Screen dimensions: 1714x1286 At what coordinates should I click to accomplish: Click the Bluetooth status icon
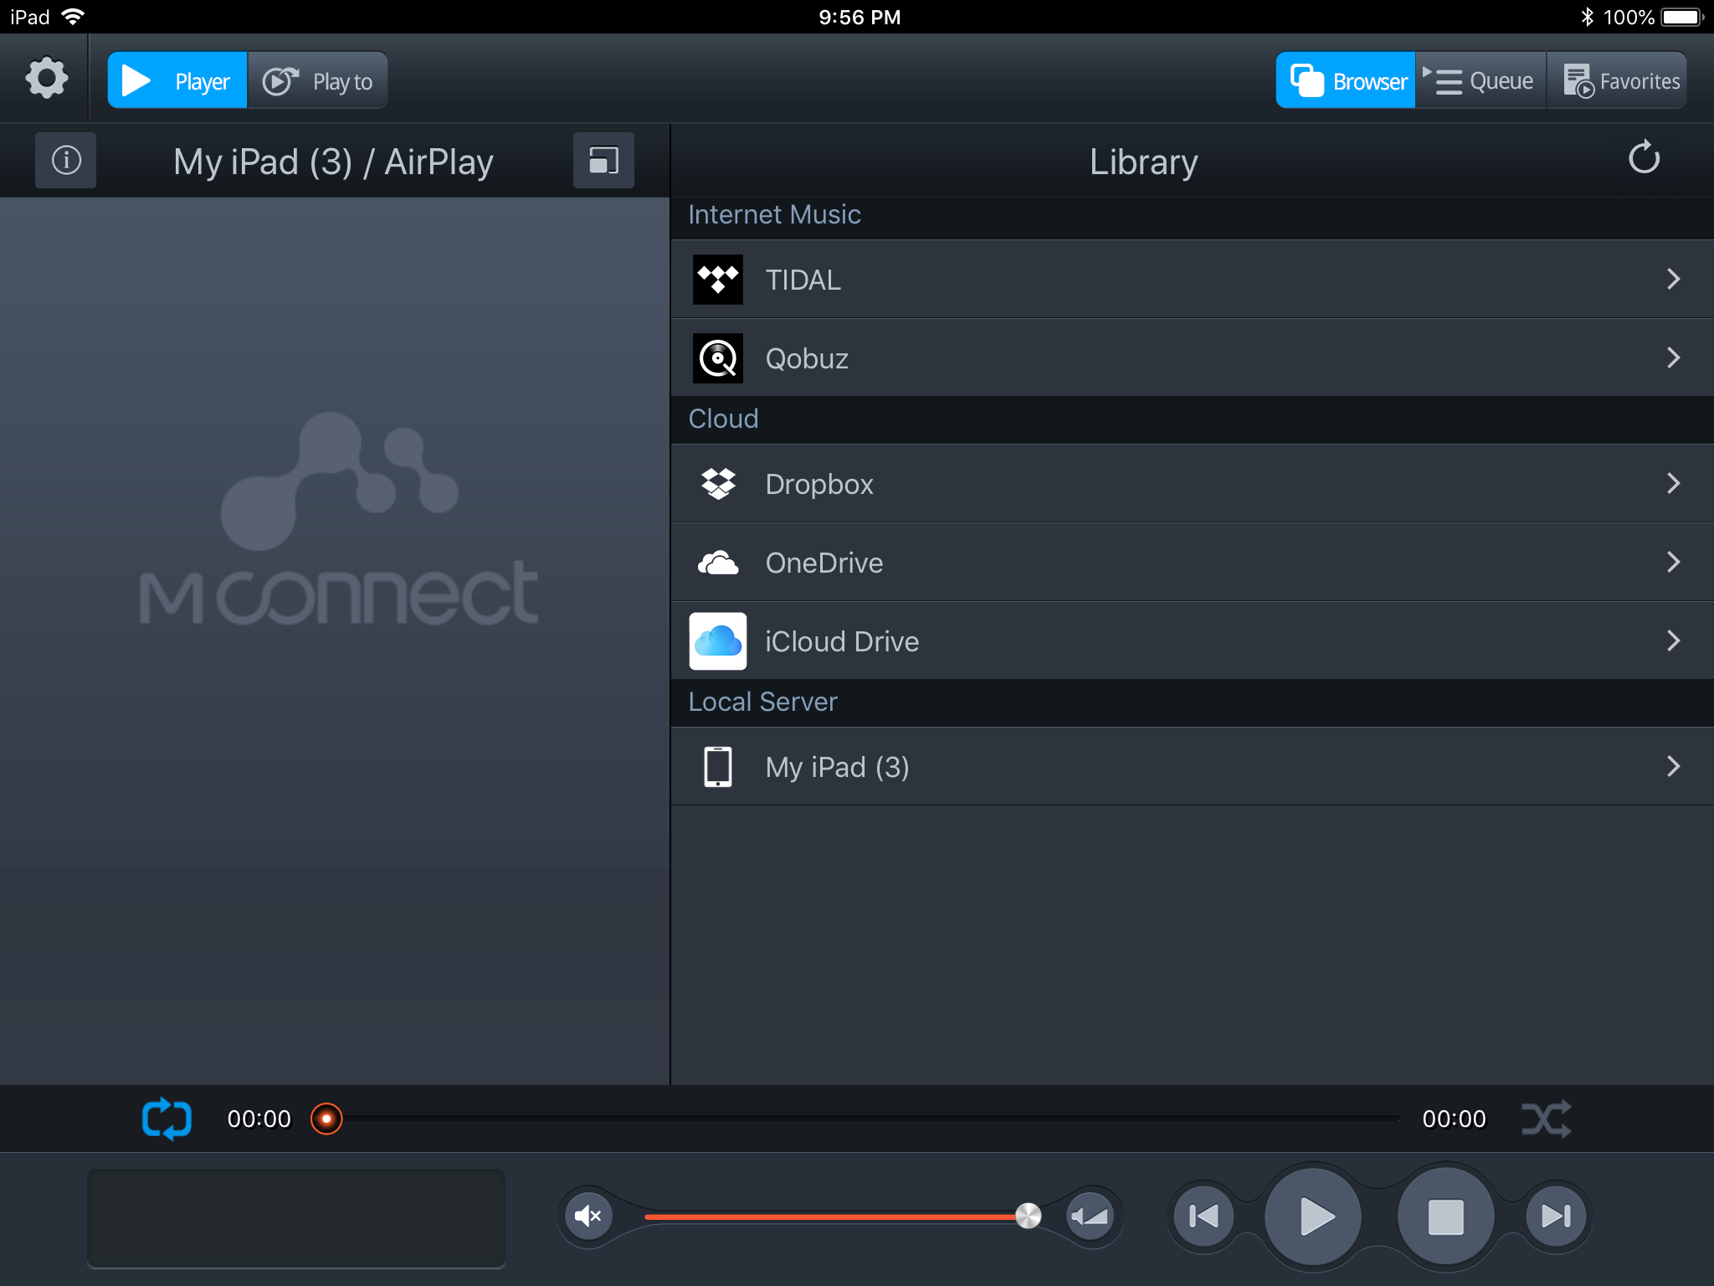pos(1587,17)
